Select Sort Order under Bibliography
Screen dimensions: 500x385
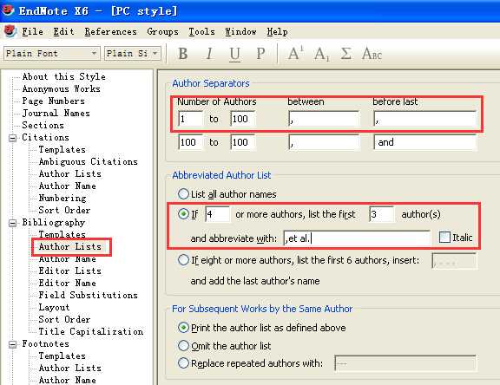click(x=64, y=319)
